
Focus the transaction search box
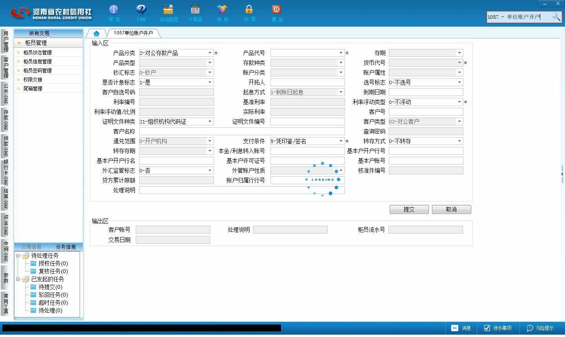click(x=519, y=17)
